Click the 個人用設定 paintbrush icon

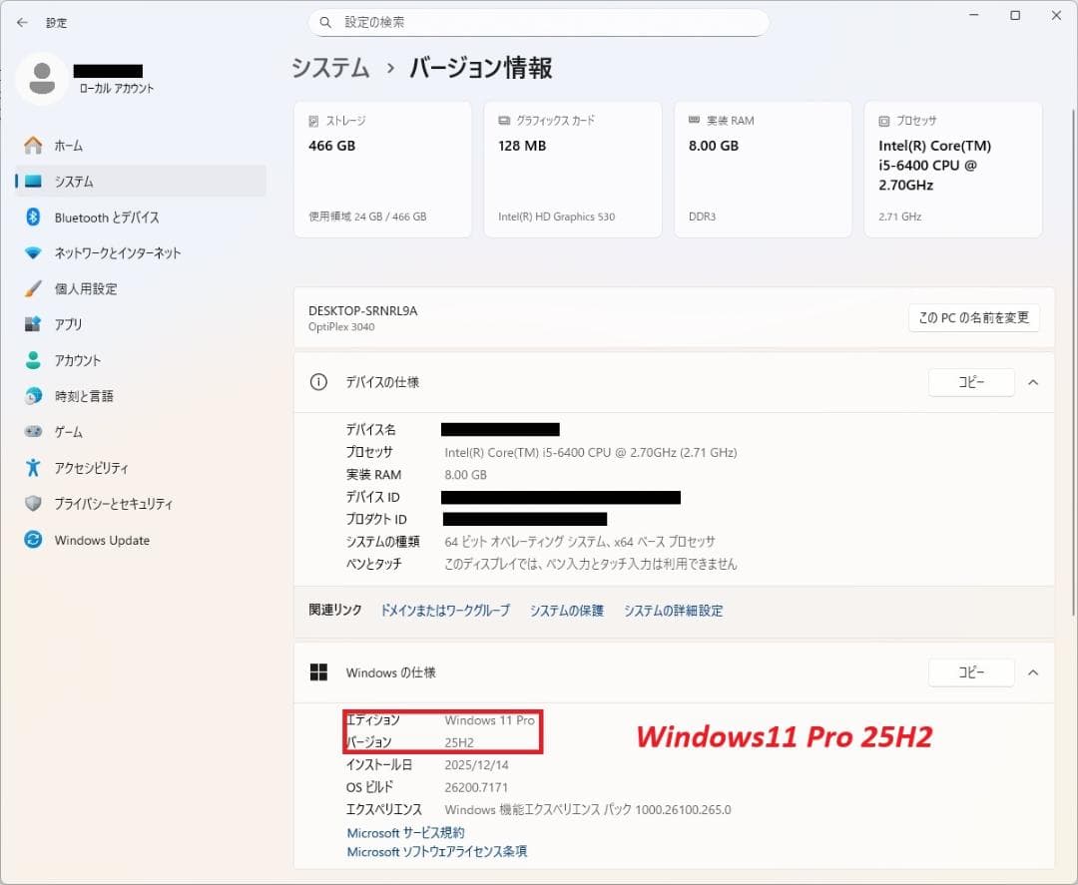pos(33,288)
